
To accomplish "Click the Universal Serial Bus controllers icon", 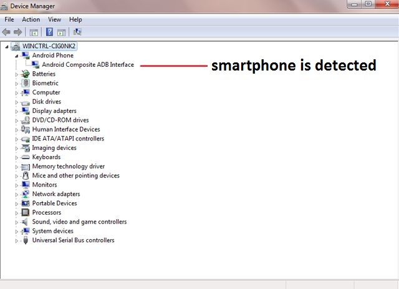I will [26, 240].
